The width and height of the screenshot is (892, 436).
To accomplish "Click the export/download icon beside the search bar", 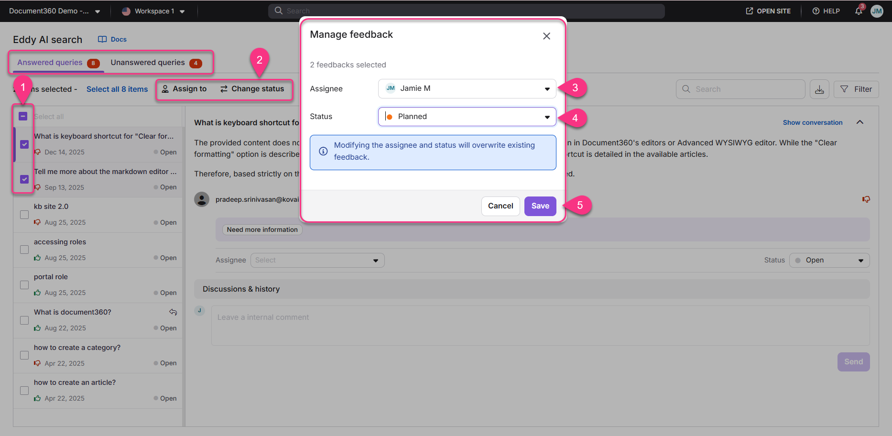I will point(820,89).
